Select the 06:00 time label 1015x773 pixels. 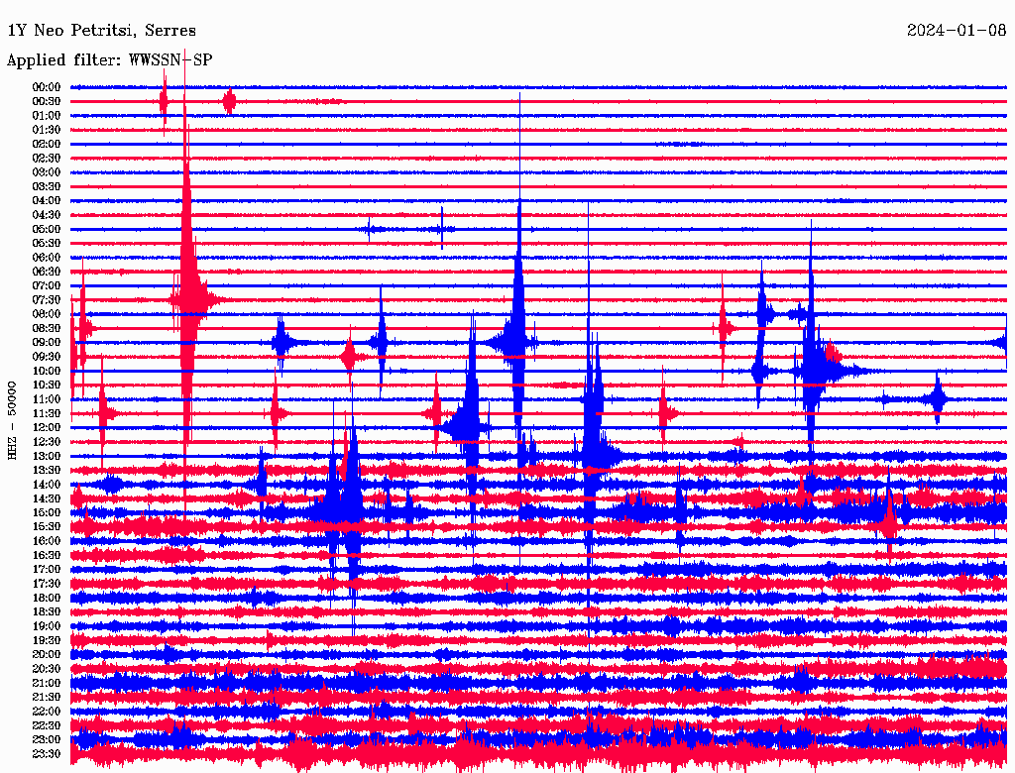pos(47,257)
